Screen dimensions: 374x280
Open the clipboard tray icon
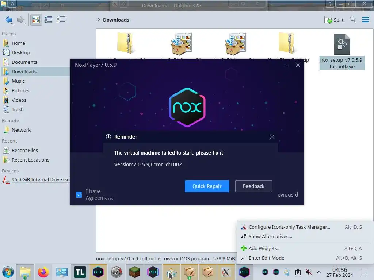298,272
